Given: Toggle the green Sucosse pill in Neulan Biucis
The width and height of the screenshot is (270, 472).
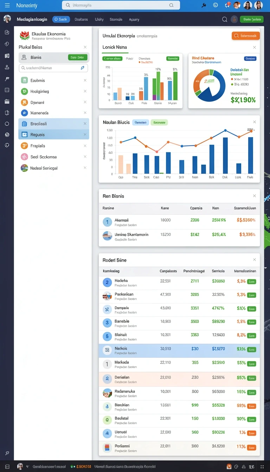Looking at the screenshot, I should point(159,123).
